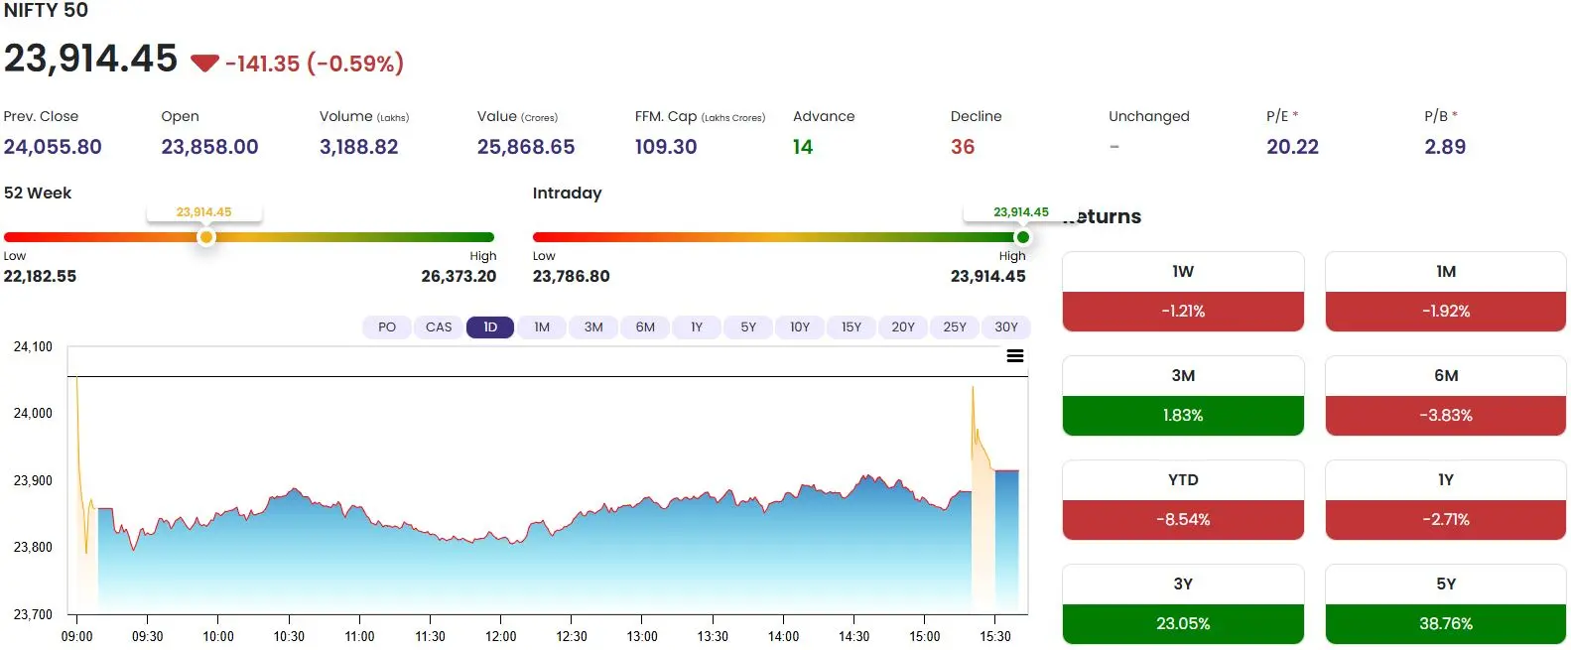Click the change text -141.35 (-0.59%)
1571x650 pixels.
[315, 64]
